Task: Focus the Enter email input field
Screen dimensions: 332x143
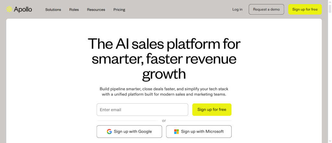Action: coord(142,110)
